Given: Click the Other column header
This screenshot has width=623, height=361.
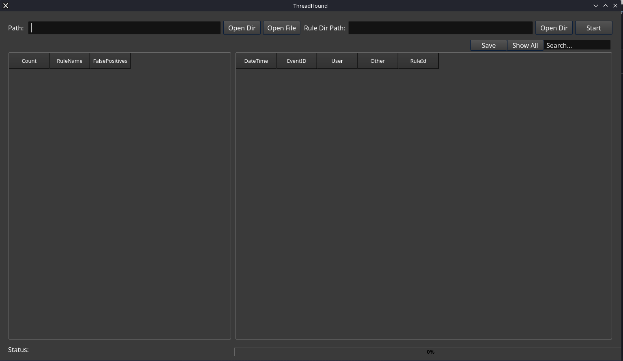Looking at the screenshot, I should (x=378, y=61).
